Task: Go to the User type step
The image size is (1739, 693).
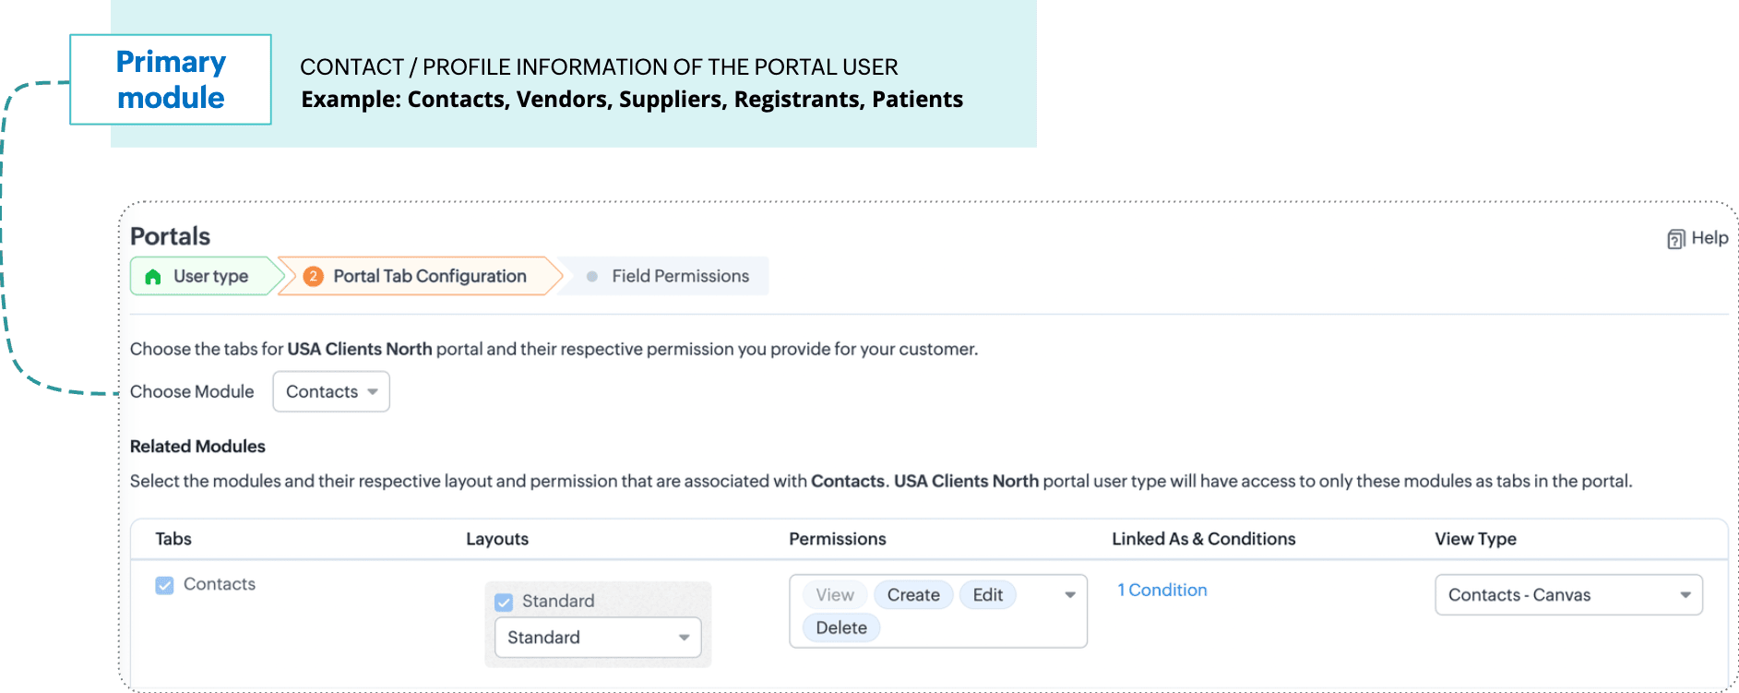Action: 206,276
